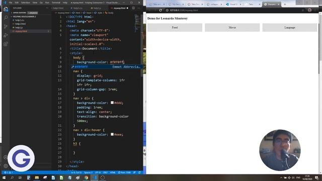Click the editor minimap
The height and width of the screenshot is (181, 322).
click(138, 24)
